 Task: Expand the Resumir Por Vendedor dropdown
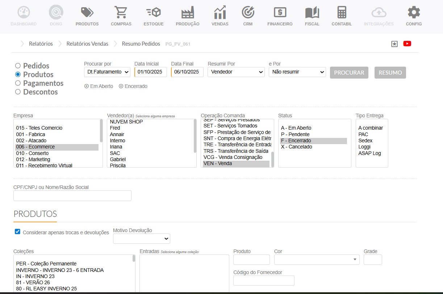236,72
